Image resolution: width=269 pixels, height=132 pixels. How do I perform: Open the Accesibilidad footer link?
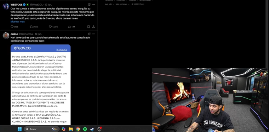145,1
